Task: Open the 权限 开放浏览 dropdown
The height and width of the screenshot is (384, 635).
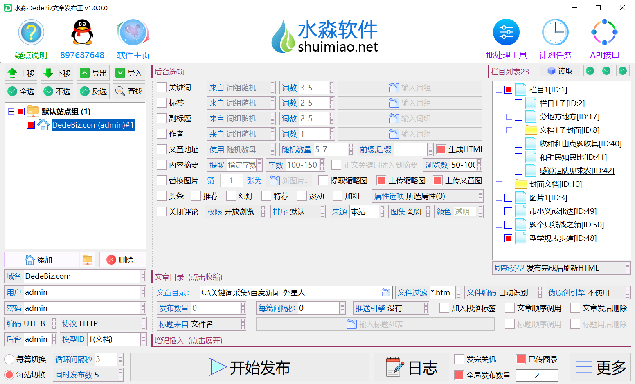Action: point(236,212)
